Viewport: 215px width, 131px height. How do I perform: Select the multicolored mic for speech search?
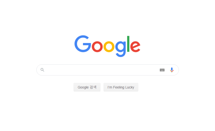click(x=172, y=70)
